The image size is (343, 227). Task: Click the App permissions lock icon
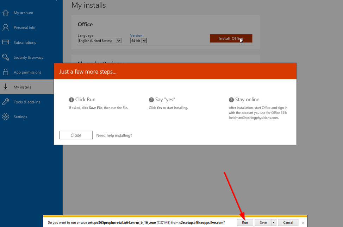pyautogui.click(x=6, y=72)
